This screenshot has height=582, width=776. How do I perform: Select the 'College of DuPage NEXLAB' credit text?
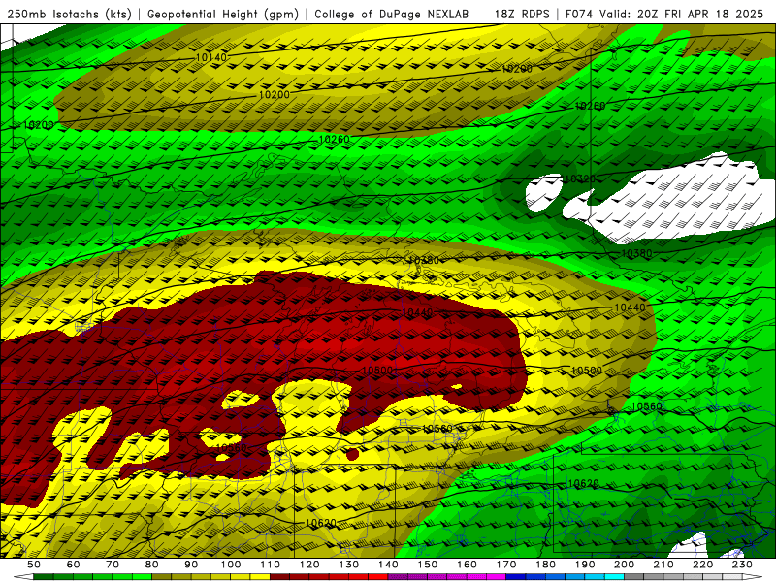click(x=392, y=14)
